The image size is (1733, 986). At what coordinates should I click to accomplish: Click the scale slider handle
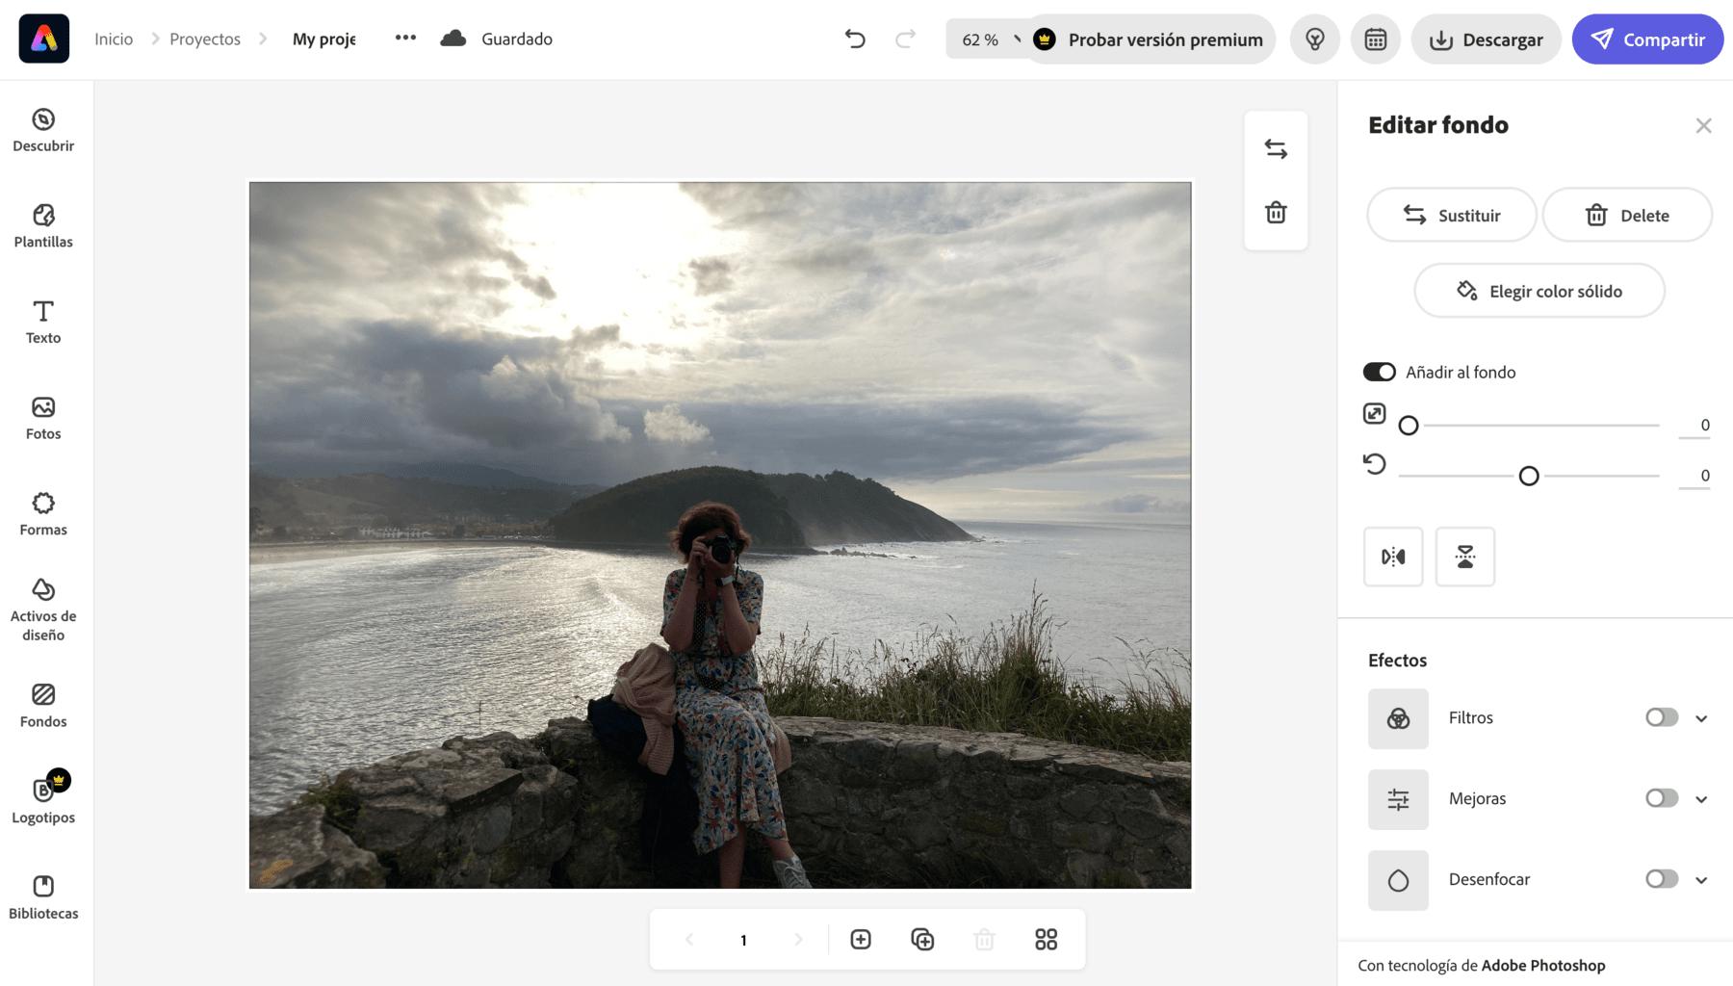[x=1409, y=426]
